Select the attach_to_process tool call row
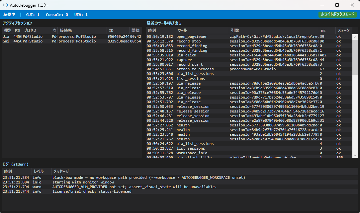 (249, 69)
